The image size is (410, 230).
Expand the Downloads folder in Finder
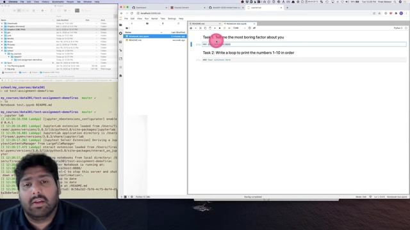[x=2, y=24]
